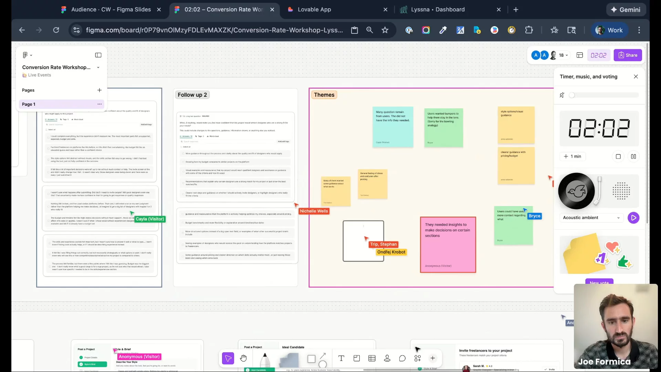Play the Acoustic ambient music
This screenshot has height=372, width=661.
tap(633, 218)
